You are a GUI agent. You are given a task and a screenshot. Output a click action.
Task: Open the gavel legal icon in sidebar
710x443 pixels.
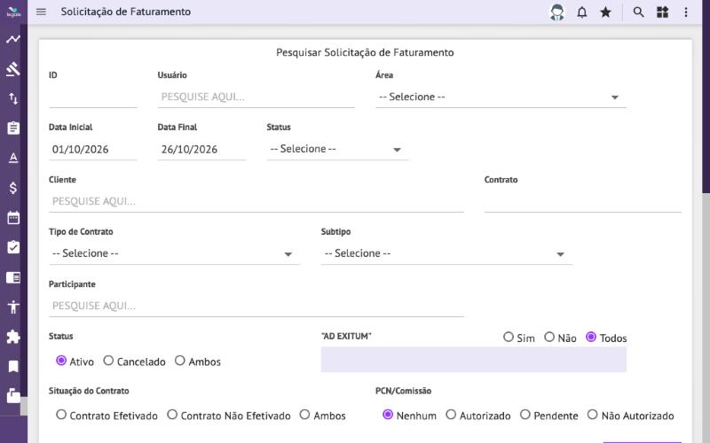tap(13, 69)
